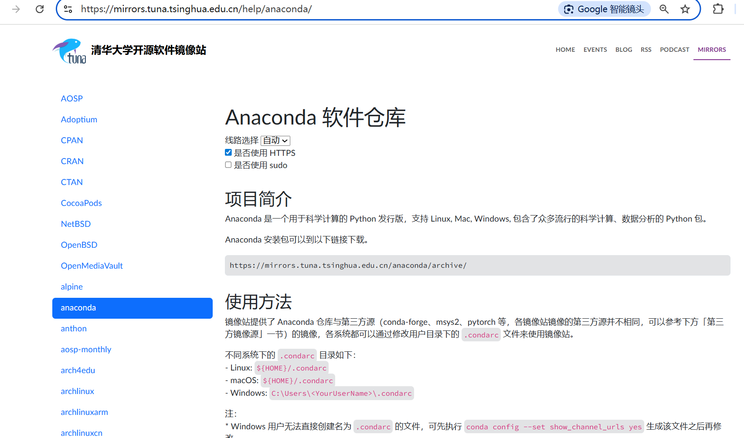The height and width of the screenshot is (438, 744).
Task: Click the 使用方法 section heading
Action: [x=258, y=302]
